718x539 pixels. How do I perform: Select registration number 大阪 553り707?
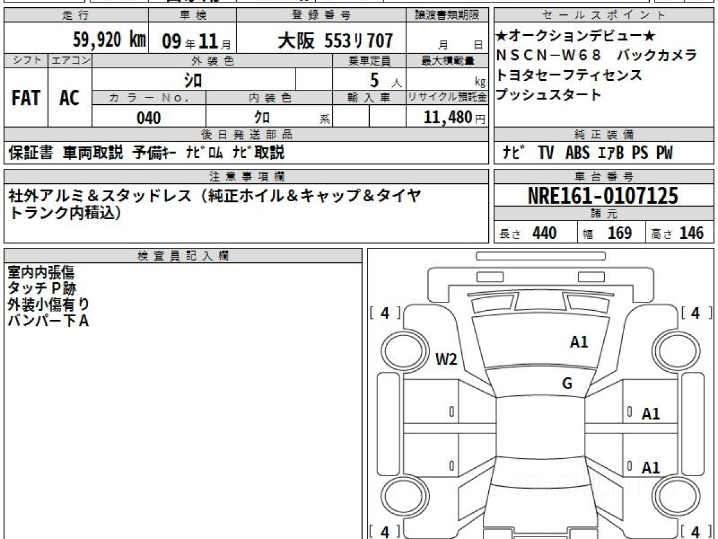tap(335, 41)
